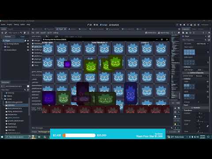Click the donation progress bar slider
Viewport: 212px width, 159px height.
[x=79, y=136]
